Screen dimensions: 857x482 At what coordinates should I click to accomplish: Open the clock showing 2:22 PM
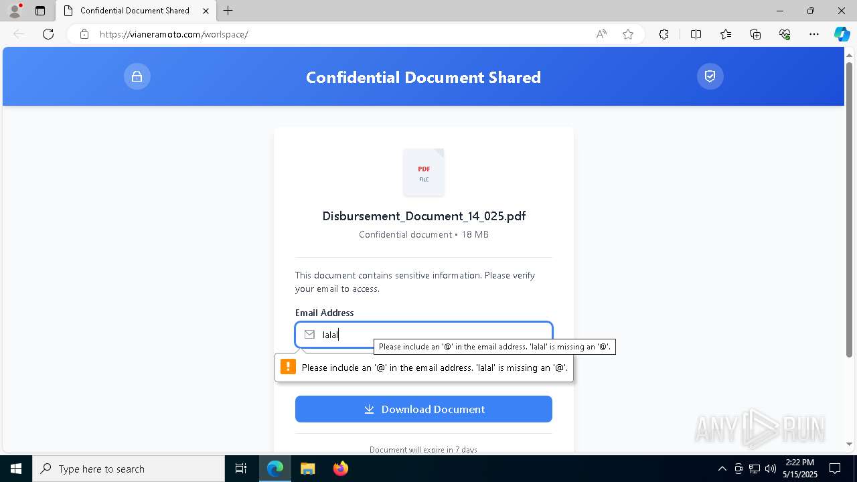(800, 469)
